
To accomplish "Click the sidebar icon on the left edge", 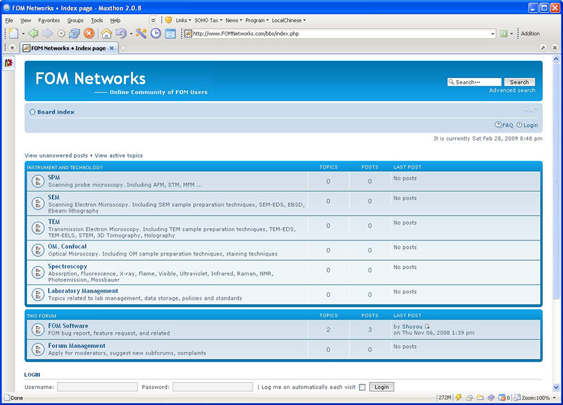I will coord(9,63).
